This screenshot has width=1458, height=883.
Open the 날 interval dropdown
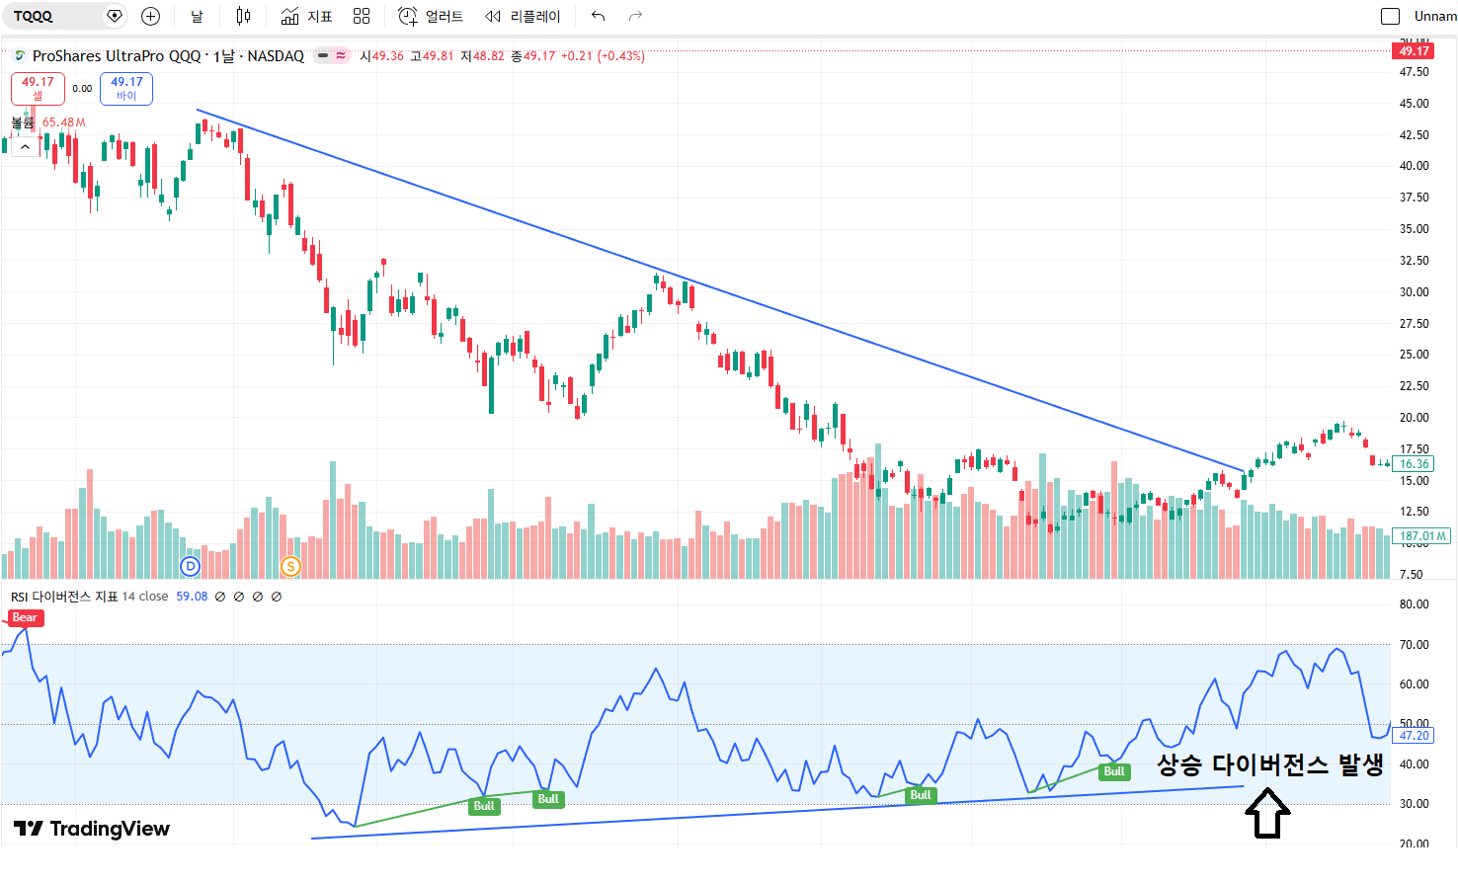coord(197,16)
